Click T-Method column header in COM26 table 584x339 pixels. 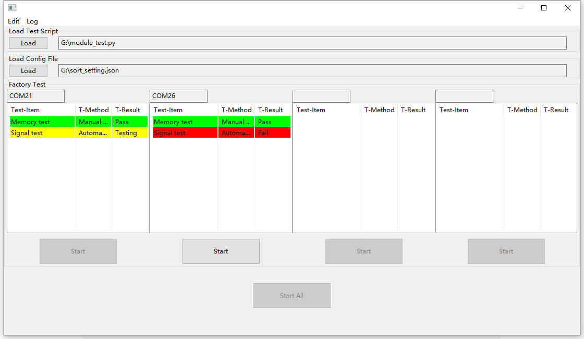(236, 110)
